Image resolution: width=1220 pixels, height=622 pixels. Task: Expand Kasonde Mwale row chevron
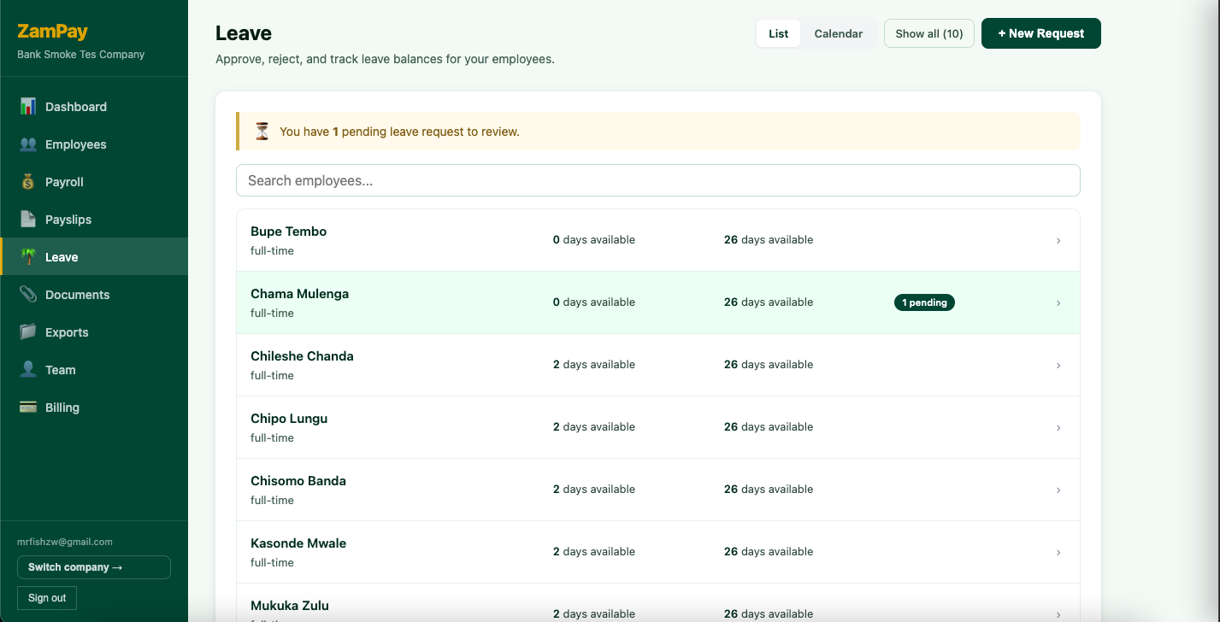point(1058,553)
